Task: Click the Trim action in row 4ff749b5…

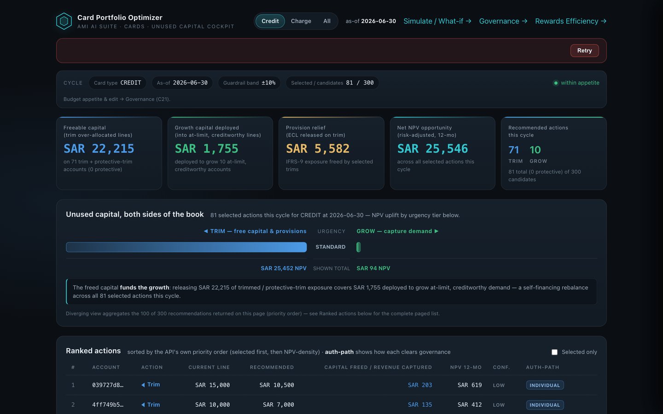Action: click(x=151, y=405)
